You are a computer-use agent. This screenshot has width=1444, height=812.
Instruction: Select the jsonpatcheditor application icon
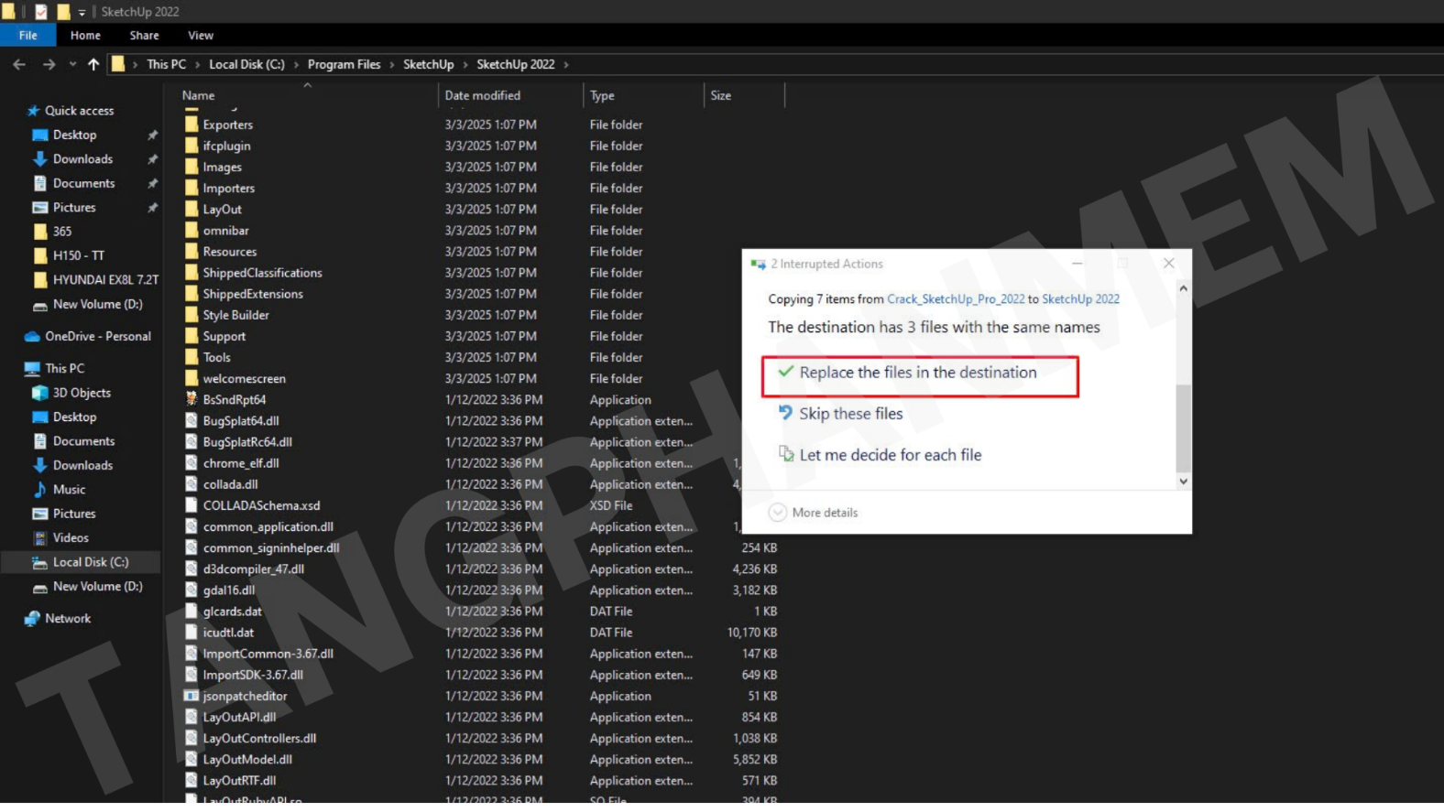point(191,696)
